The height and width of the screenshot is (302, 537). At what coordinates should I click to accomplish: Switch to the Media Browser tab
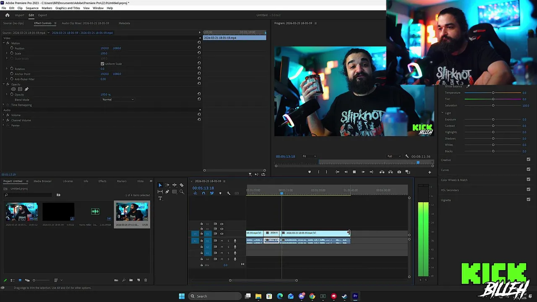click(x=43, y=181)
